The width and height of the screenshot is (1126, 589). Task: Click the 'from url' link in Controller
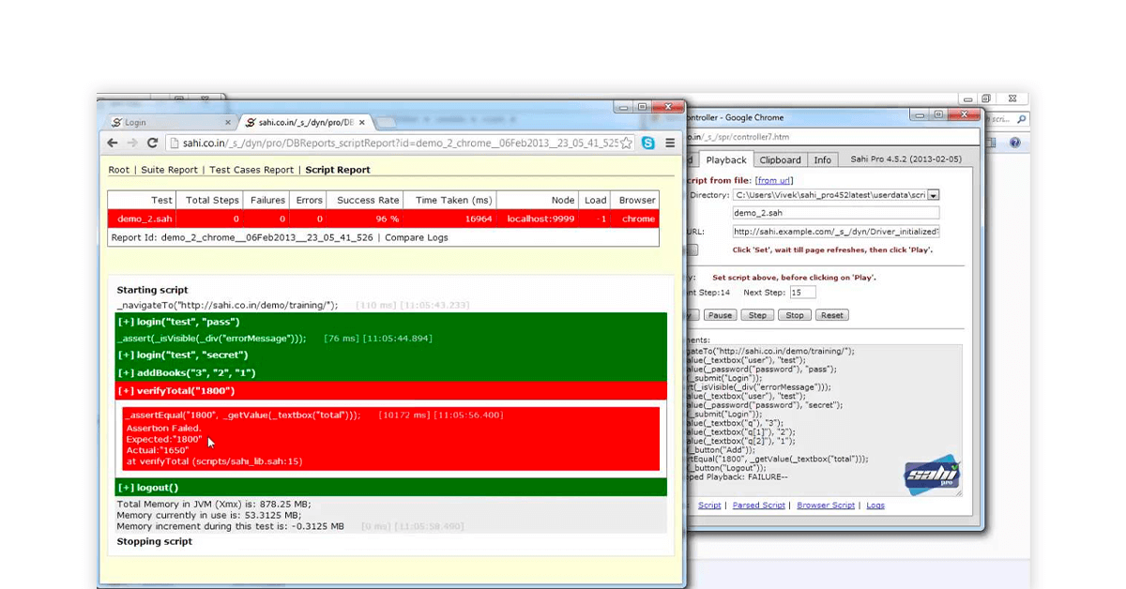point(774,180)
